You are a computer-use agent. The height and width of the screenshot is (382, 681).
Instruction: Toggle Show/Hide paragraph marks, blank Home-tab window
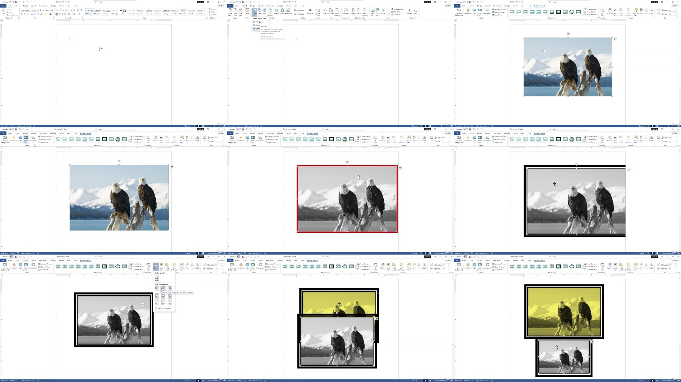point(81,10)
